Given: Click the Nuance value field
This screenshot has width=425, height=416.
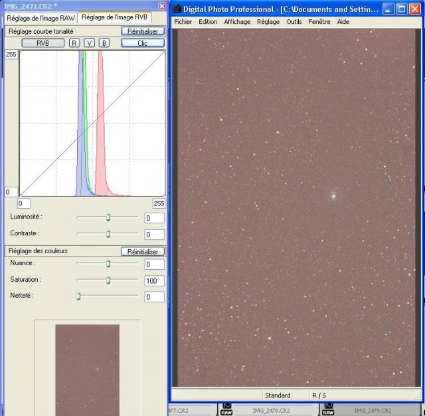Looking at the screenshot, I should pyautogui.click(x=154, y=264).
